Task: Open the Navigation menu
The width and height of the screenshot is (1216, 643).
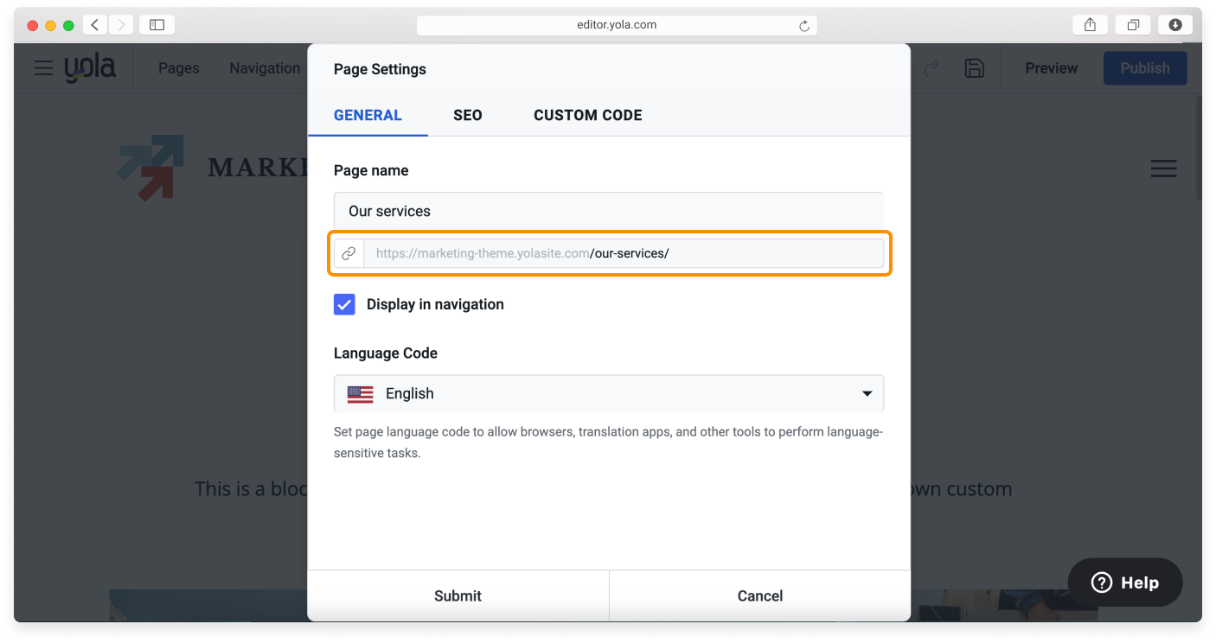Action: 265,67
